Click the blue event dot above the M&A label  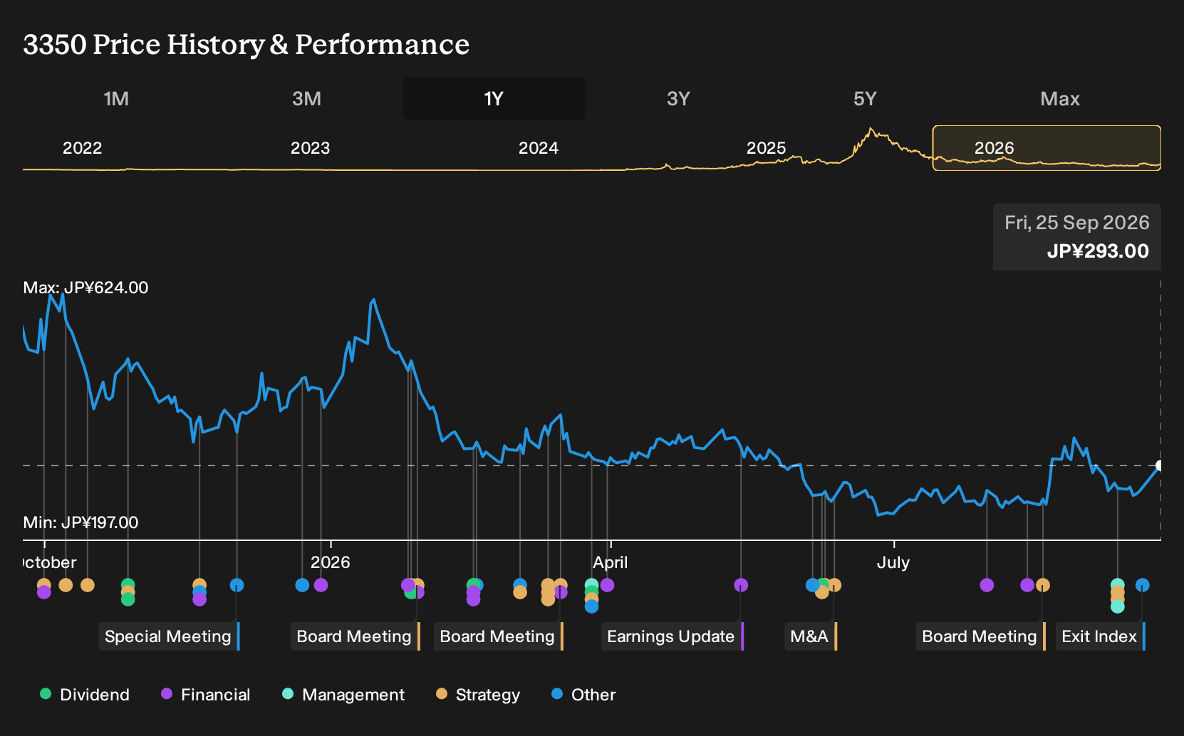813,585
